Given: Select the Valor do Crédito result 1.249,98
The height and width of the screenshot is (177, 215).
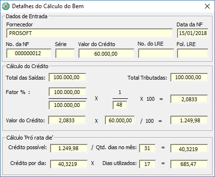Looking at the screenshot, I should [189, 120].
